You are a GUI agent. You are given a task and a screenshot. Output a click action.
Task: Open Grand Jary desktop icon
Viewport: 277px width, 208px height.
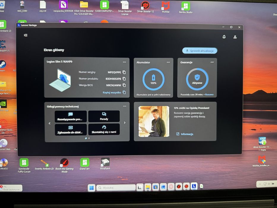85,164
